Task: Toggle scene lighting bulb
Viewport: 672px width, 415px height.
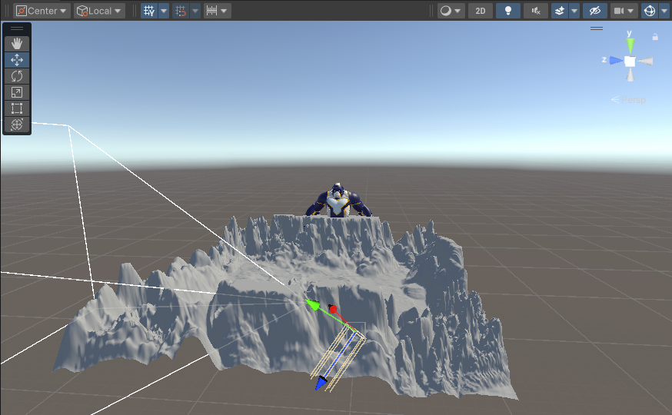Action: (508, 11)
